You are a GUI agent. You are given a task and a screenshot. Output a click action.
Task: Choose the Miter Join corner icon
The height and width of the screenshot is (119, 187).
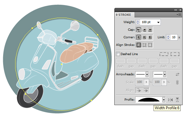(x=139, y=38)
